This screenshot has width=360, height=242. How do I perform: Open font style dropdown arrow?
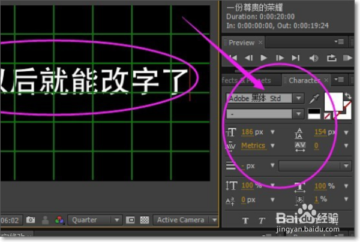[x=298, y=114]
